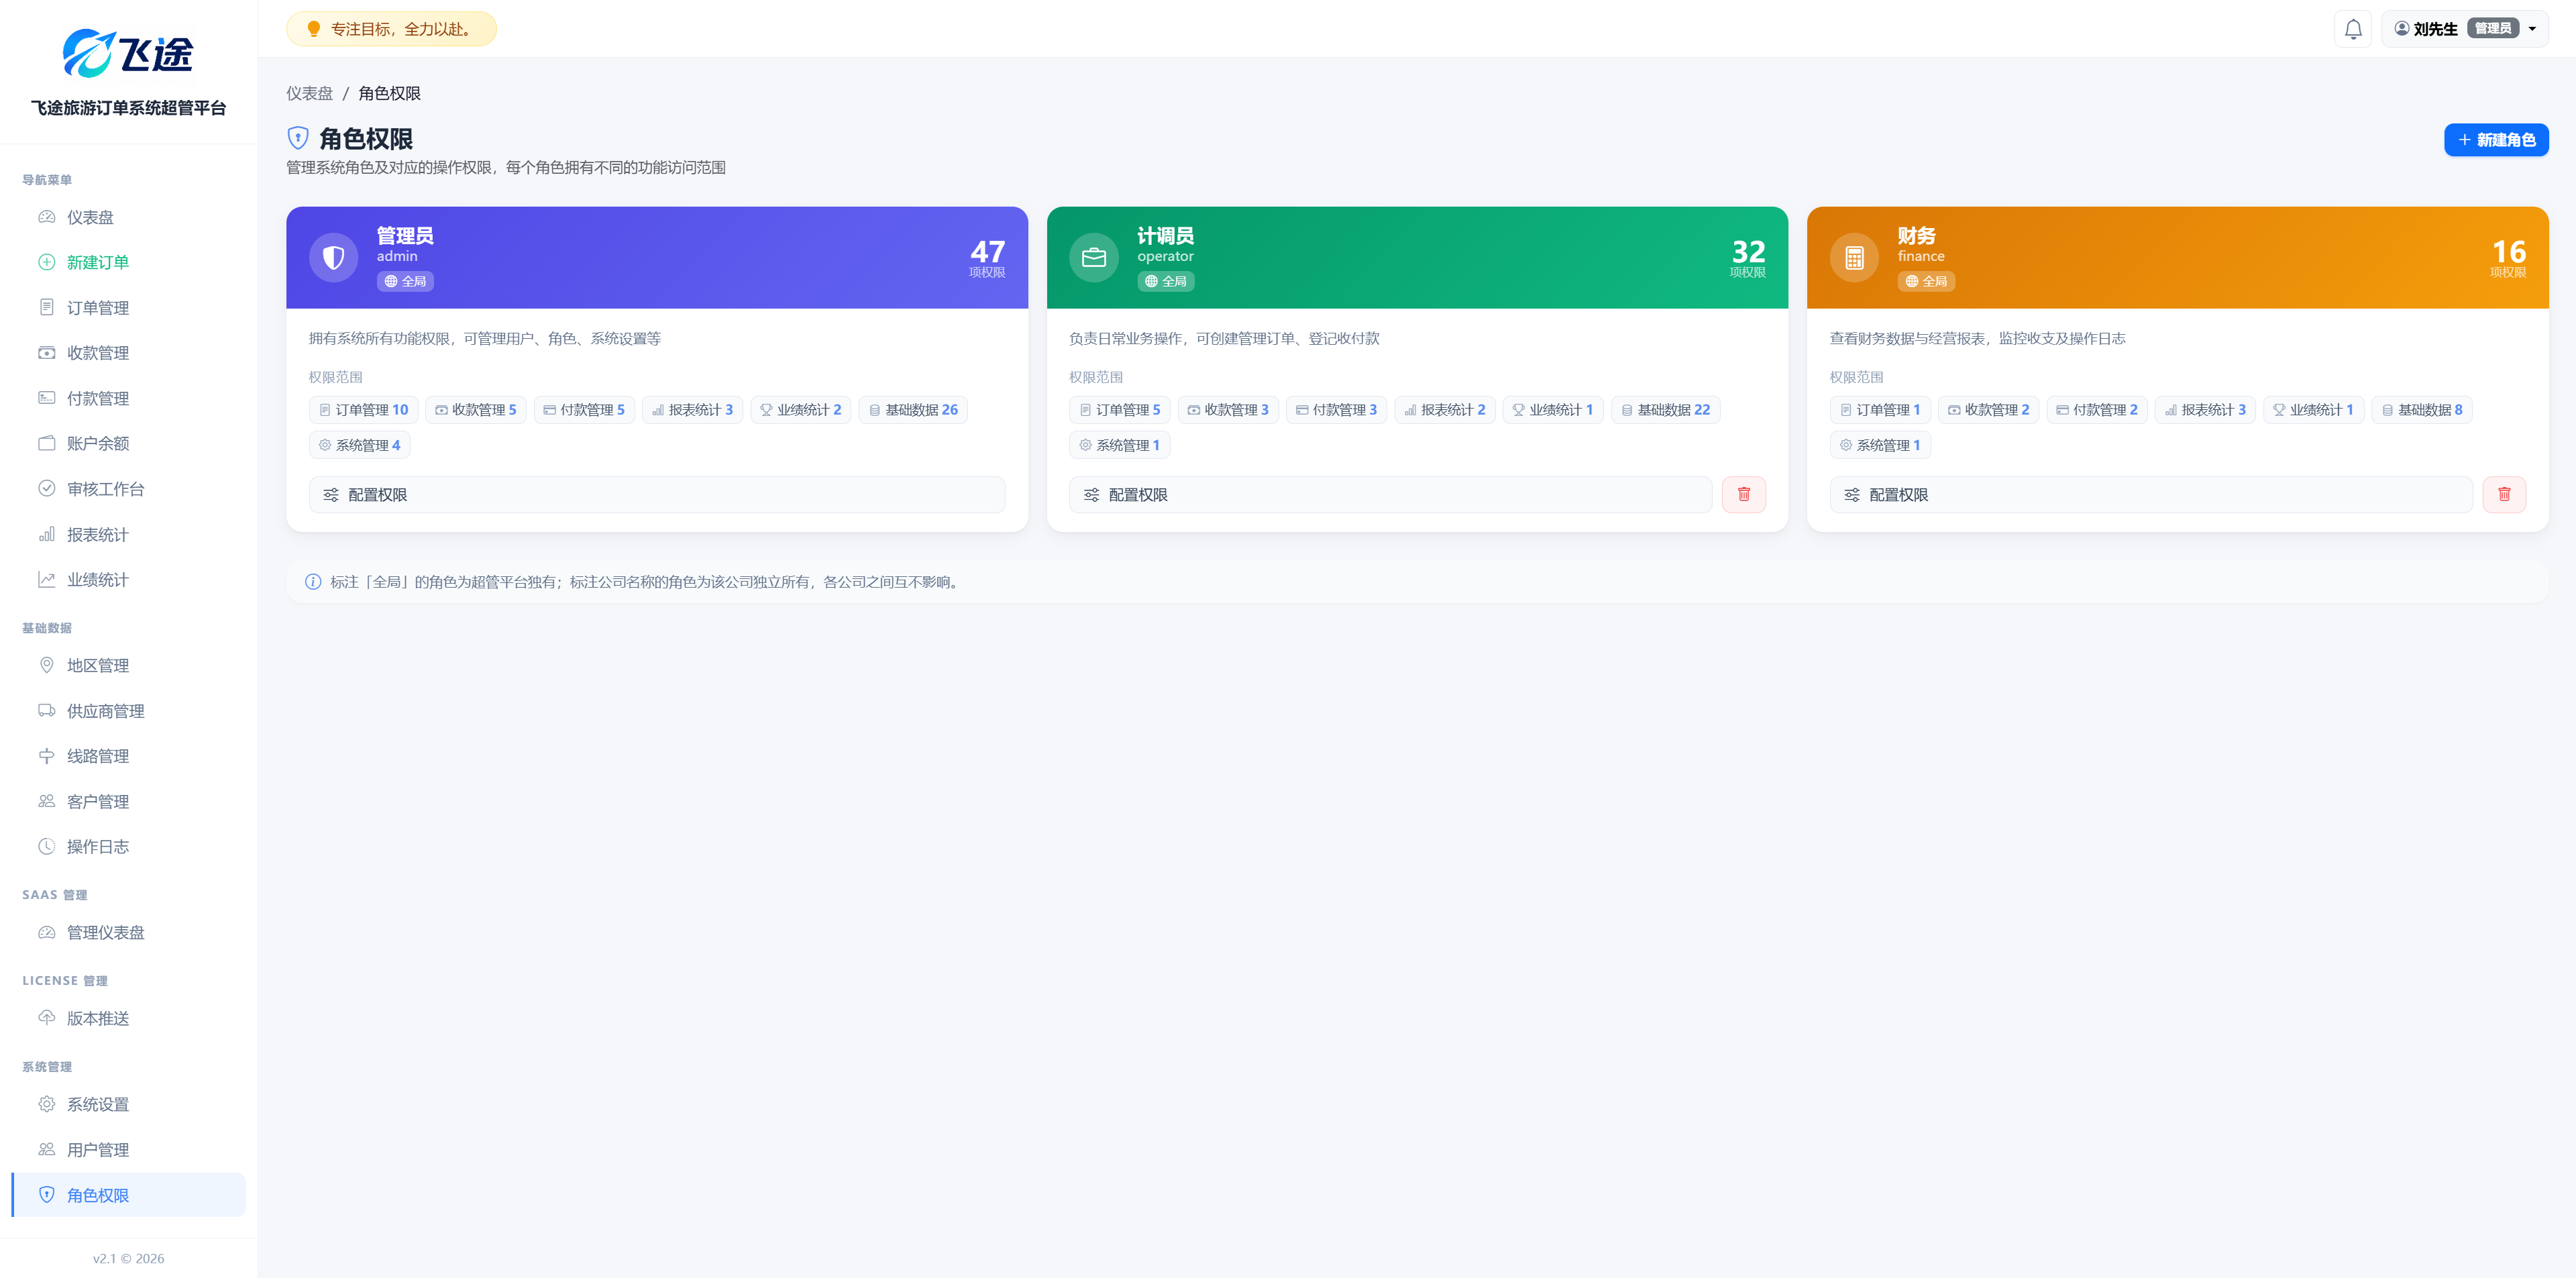Click the 新建订单 plus circle icon

46,262
